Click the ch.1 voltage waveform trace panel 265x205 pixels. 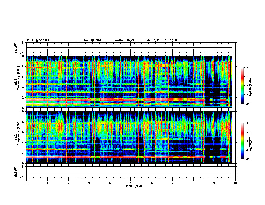[x=131, y=48]
